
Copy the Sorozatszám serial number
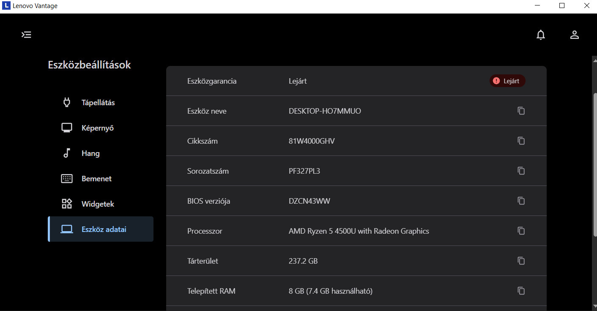click(521, 171)
